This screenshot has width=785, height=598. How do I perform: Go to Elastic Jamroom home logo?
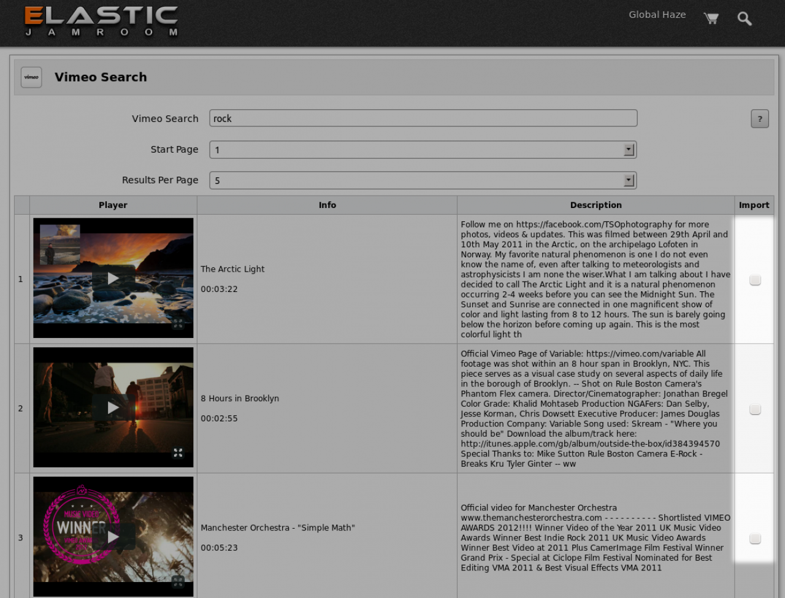[101, 21]
